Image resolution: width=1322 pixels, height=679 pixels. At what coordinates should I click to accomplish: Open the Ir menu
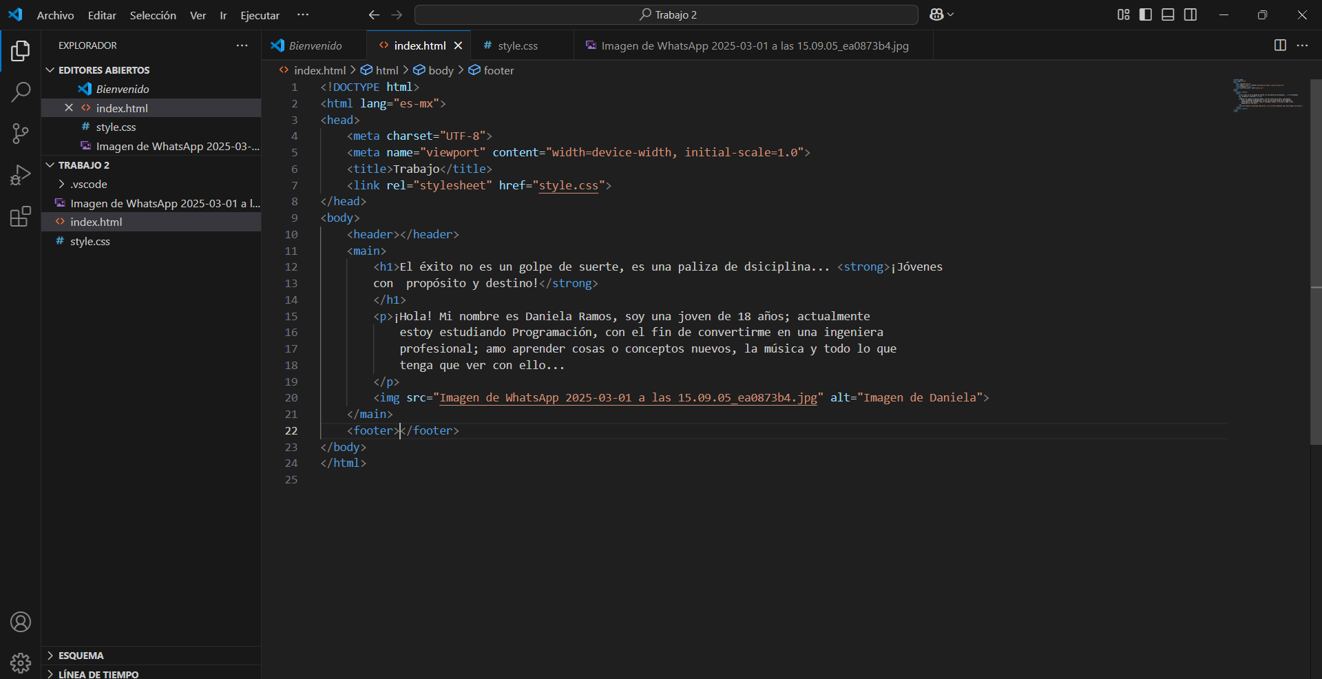pos(223,15)
